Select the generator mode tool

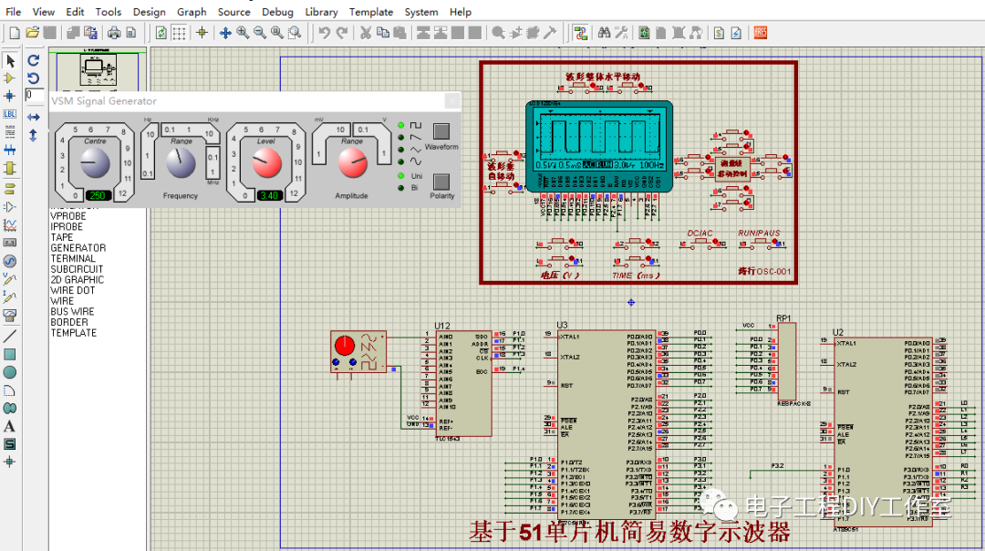[11, 261]
